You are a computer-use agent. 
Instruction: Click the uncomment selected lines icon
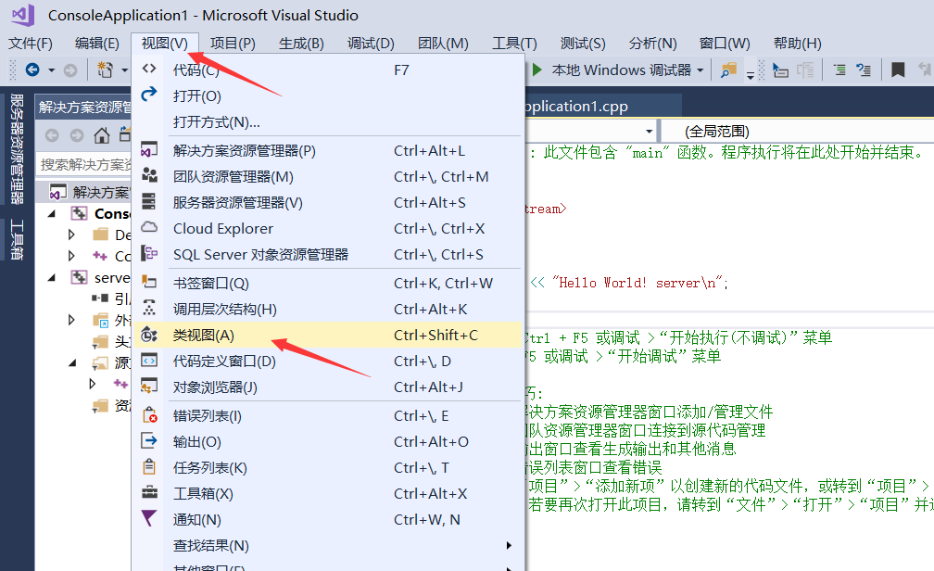coord(864,70)
